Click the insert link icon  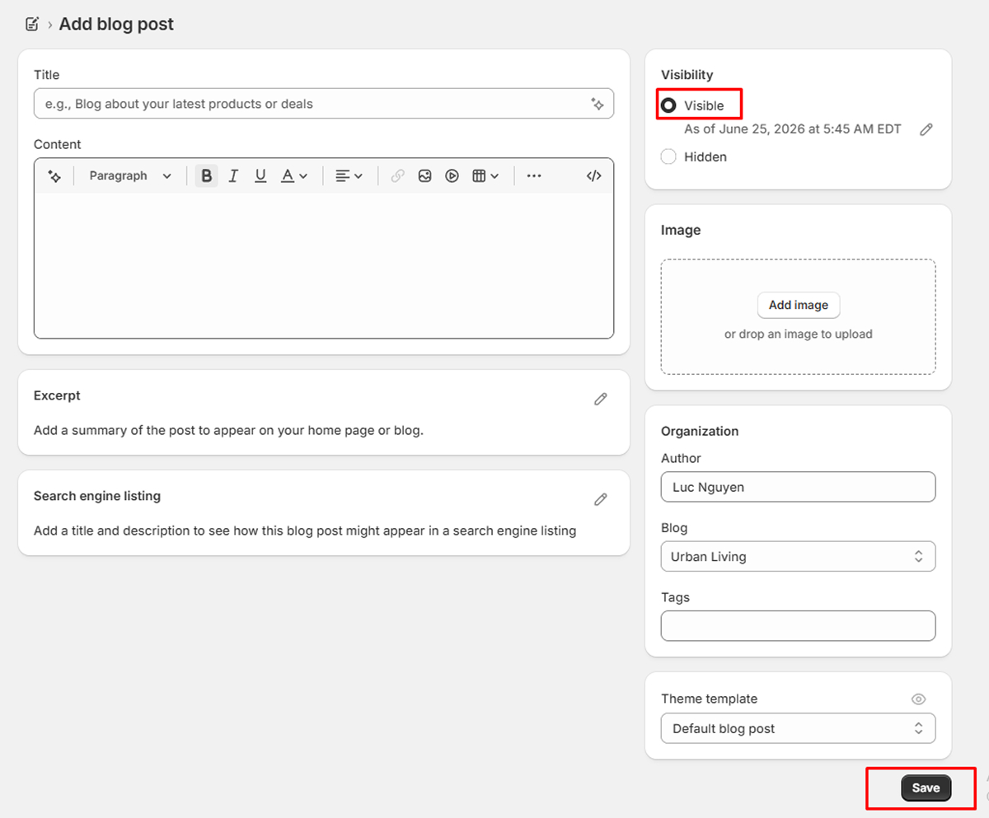point(397,175)
